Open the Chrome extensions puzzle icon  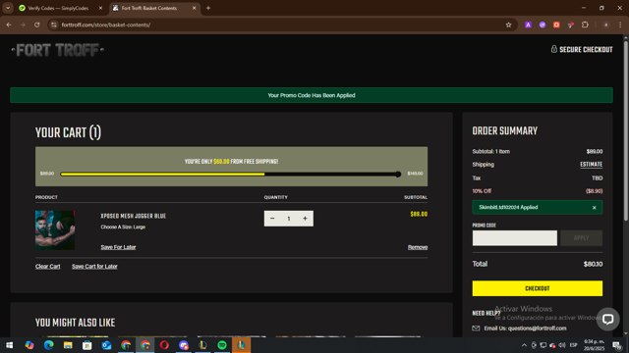585,25
